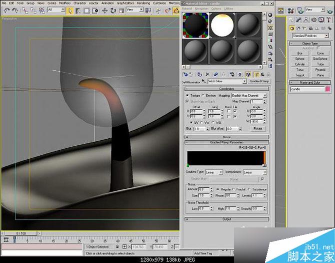This screenshot has width=335, height=263.
Task: Open the Modifiers menu
Action: [65, 3]
